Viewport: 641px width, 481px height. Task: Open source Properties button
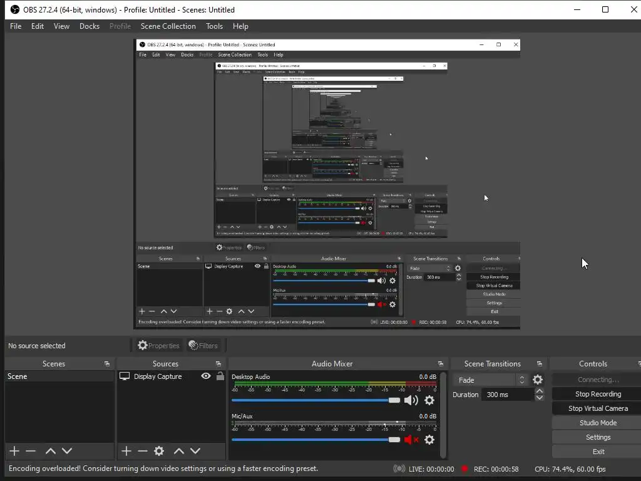(x=158, y=346)
